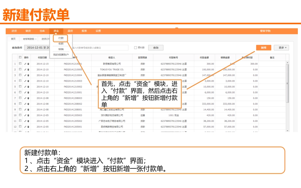Image resolution: width=301 pixels, height=188 pixels.
Task: Sort by 付款日期 column header
Action: click(x=42, y=58)
